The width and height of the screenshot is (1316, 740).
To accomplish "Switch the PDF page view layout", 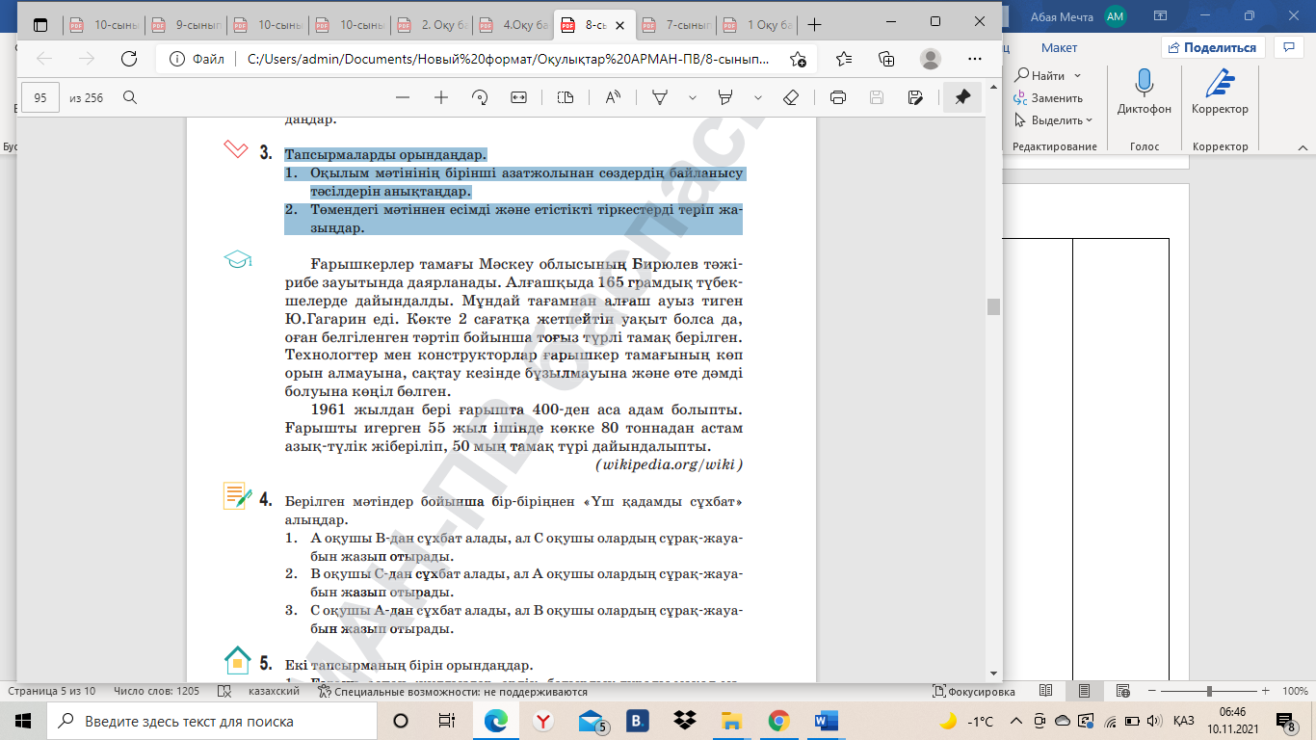I will (566, 97).
